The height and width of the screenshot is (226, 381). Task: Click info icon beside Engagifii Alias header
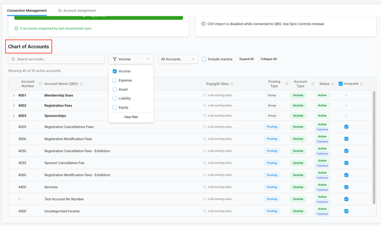pos(232,83)
